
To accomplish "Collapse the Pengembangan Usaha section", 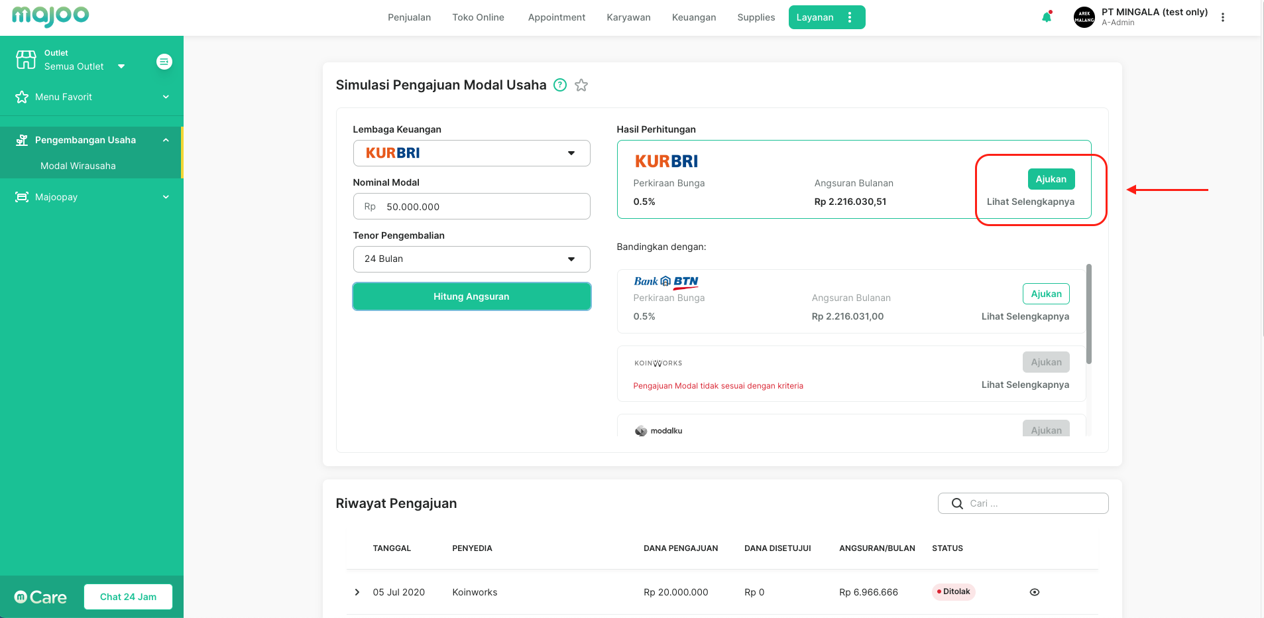I will (x=166, y=140).
